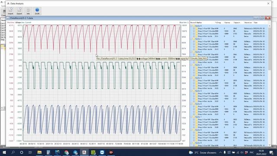Open the weather widget showing Snow showers
The width and height of the screenshot is (277, 156).
pos(203,153)
